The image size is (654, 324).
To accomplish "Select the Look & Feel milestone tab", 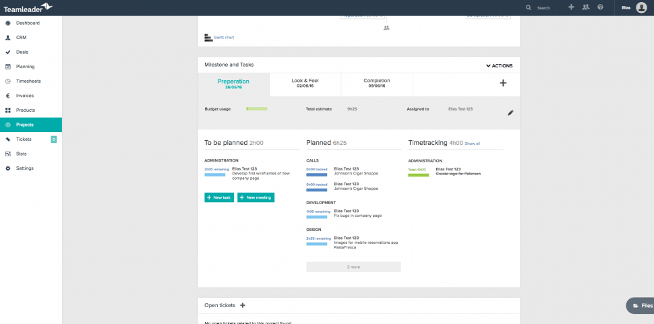I will (x=305, y=84).
